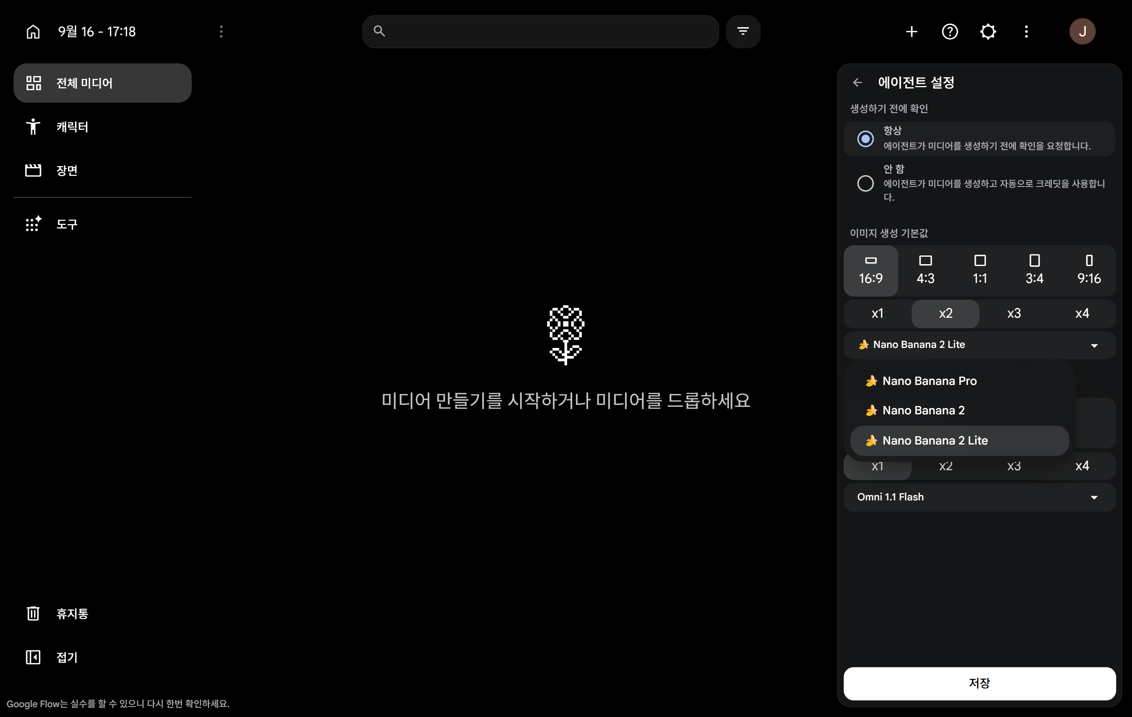Screen dimensions: 1132x717
Task: Open settings gear icon
Action: (x=988, y=31)
